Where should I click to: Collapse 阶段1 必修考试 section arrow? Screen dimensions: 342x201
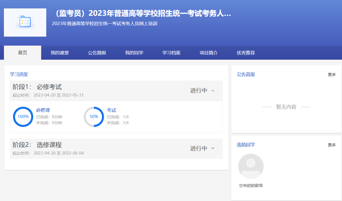[x=213, y=91]
